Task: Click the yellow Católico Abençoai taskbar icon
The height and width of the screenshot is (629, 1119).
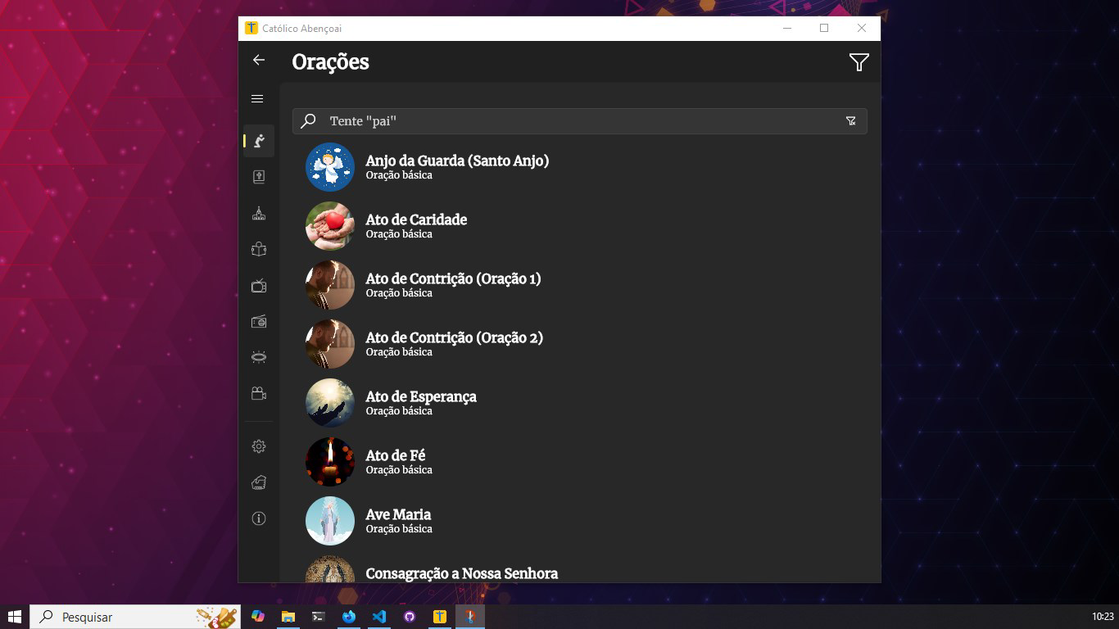Action: 440,617
